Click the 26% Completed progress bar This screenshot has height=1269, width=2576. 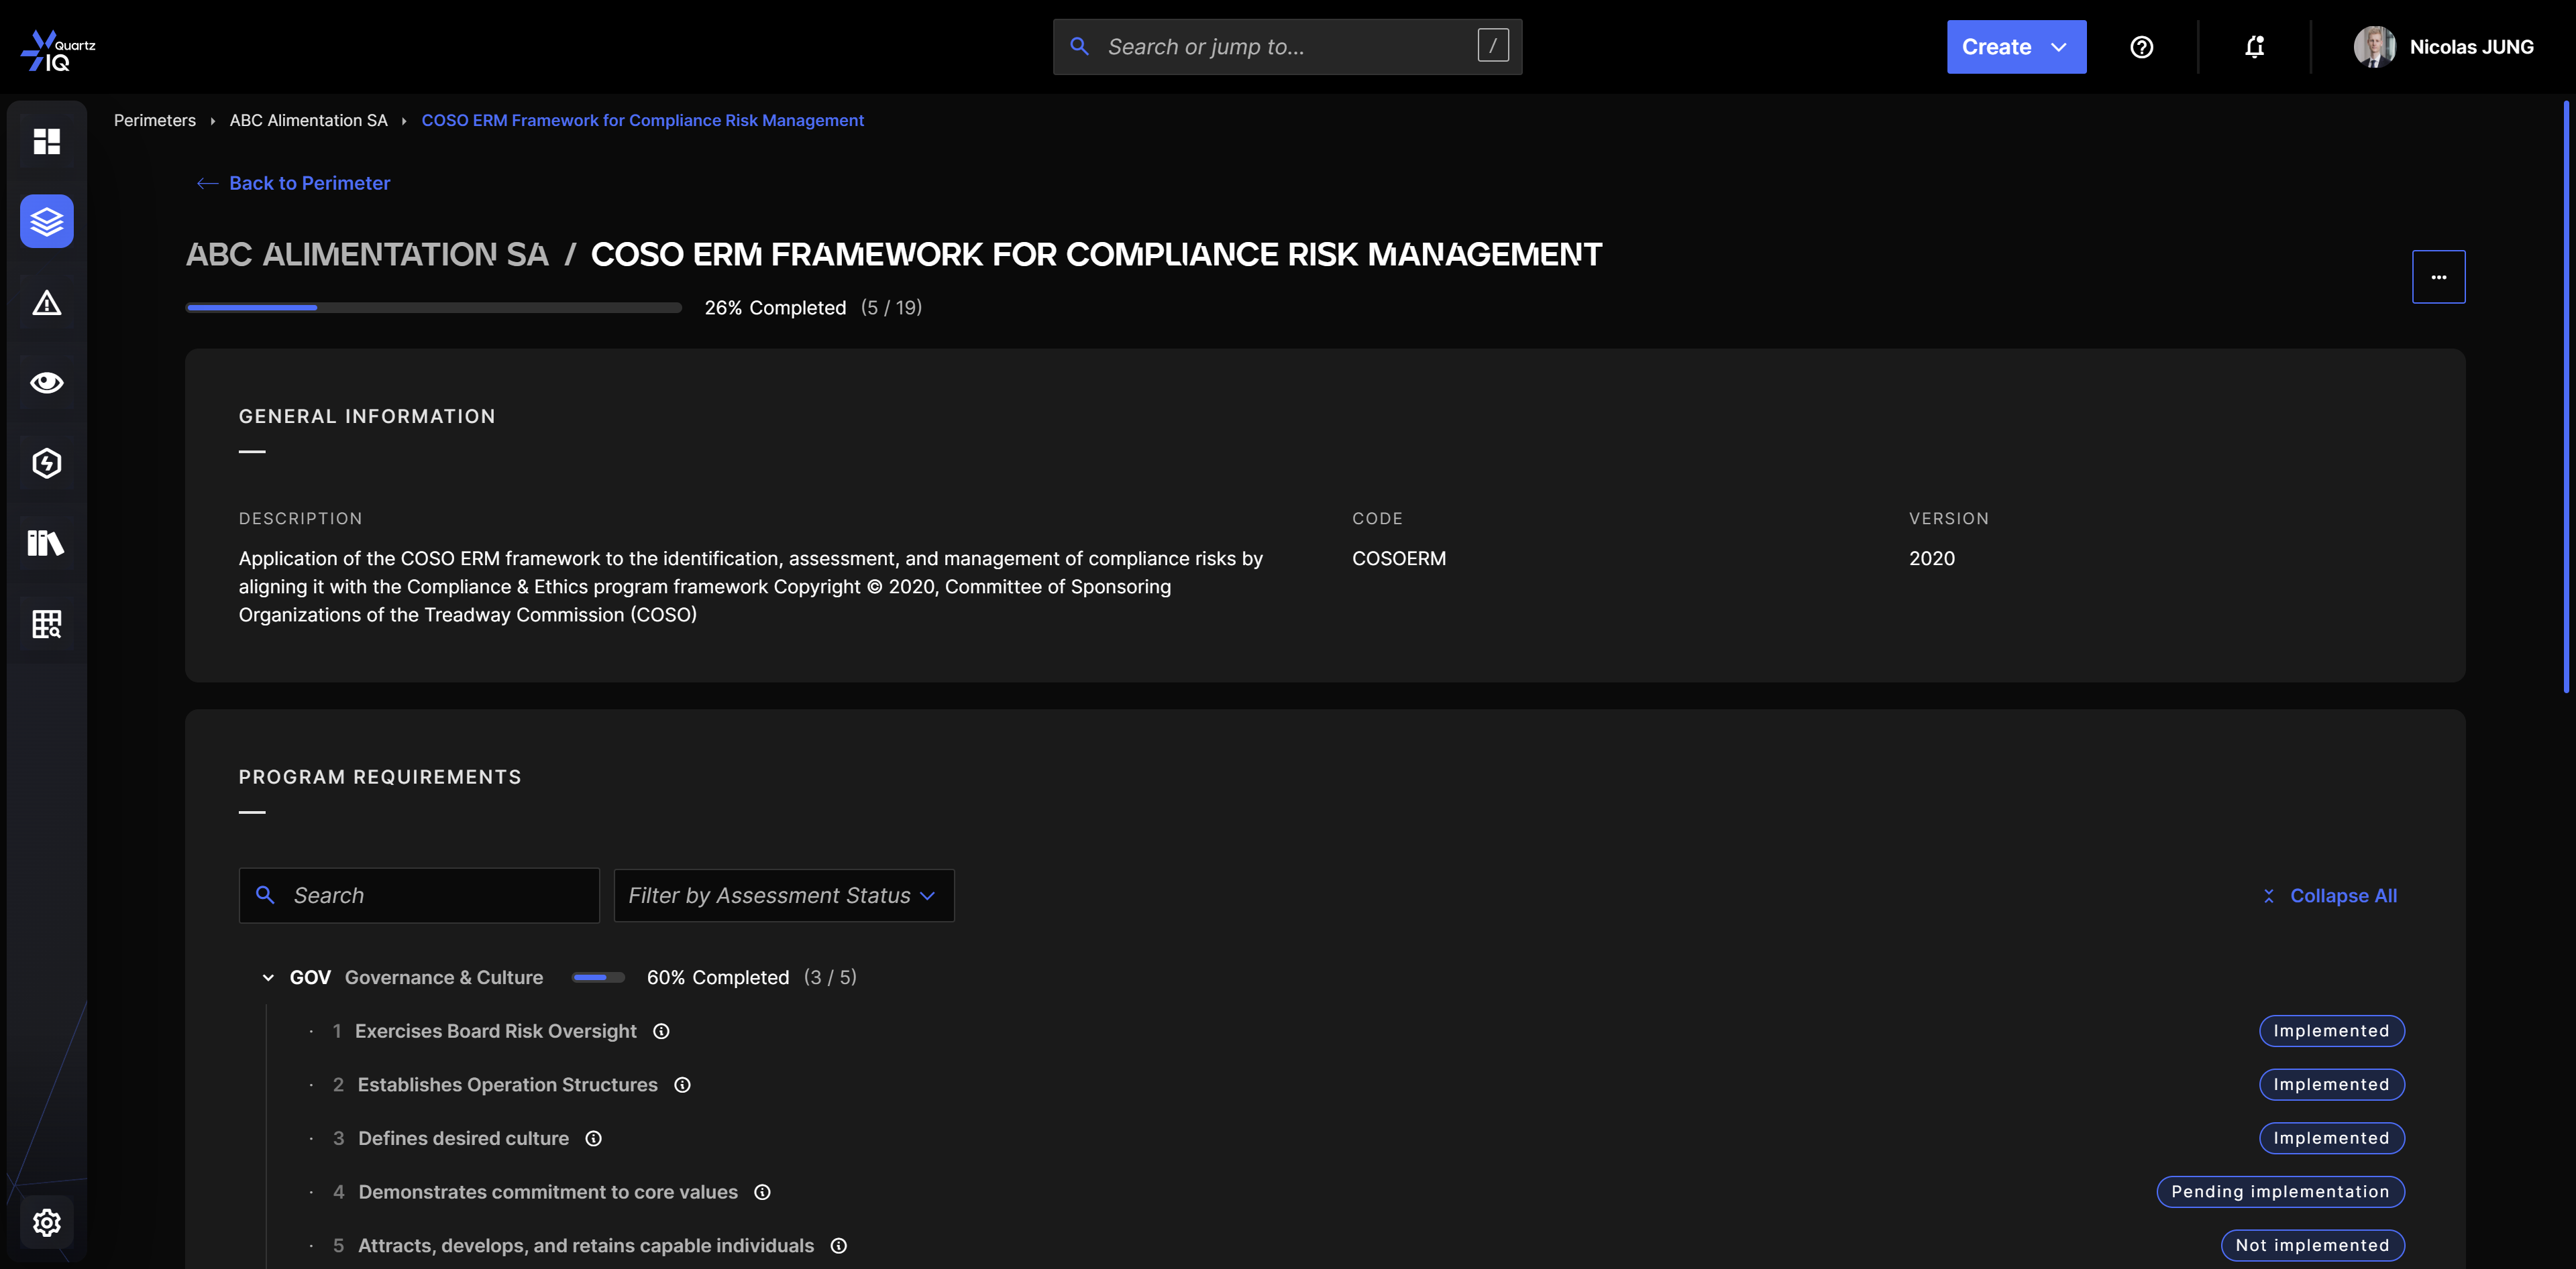[x=433, y=308]
